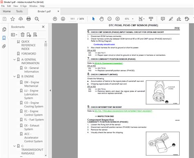
Task: Print the document using the printer icon
Action: (29, 19)
